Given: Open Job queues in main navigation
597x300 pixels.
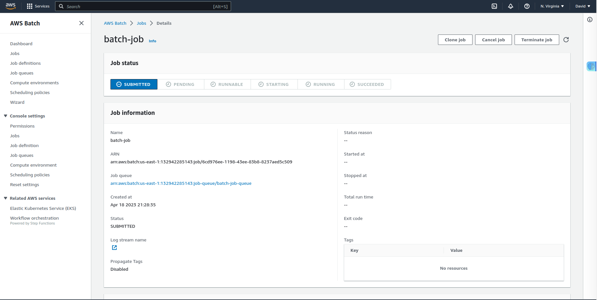Looking at the screenshot, I should (22, 73).
